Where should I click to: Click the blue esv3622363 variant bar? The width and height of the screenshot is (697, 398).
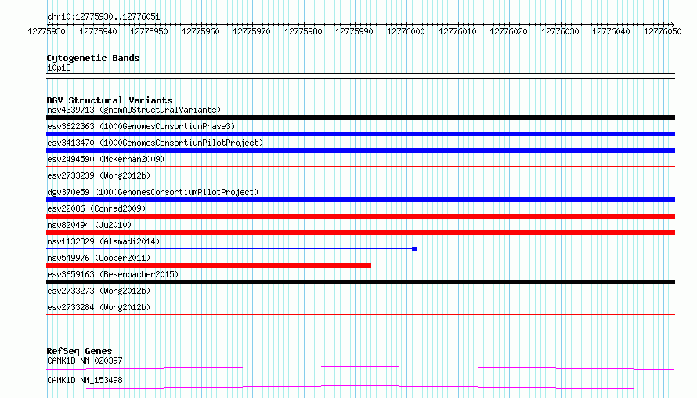[x=360, y=134]
